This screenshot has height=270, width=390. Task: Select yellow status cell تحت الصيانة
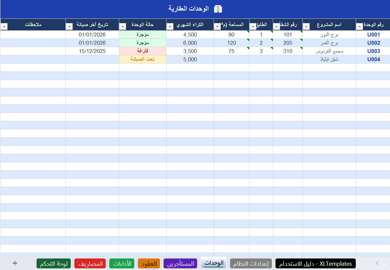143,59
